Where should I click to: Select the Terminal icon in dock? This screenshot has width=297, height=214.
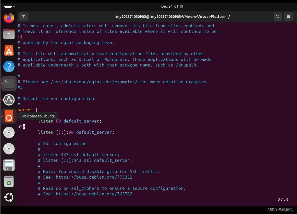coord(9,83)
